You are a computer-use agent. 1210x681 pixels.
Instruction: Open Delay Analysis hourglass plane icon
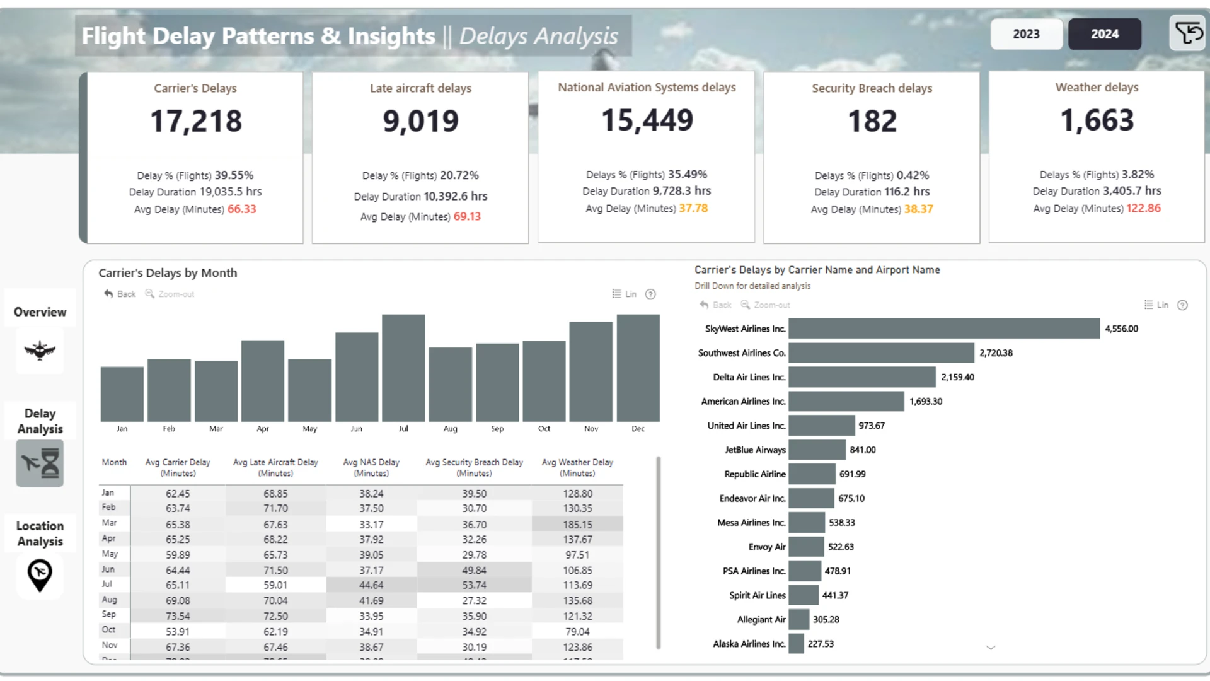click(40, 463)
